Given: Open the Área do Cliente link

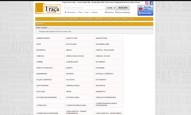Looking at the screenshot, I should coord(146,13).
